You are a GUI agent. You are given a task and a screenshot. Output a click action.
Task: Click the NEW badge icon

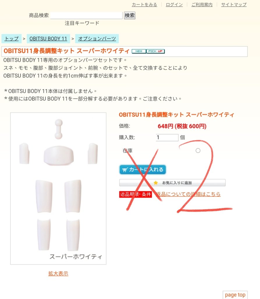click(x=139, y=51)
